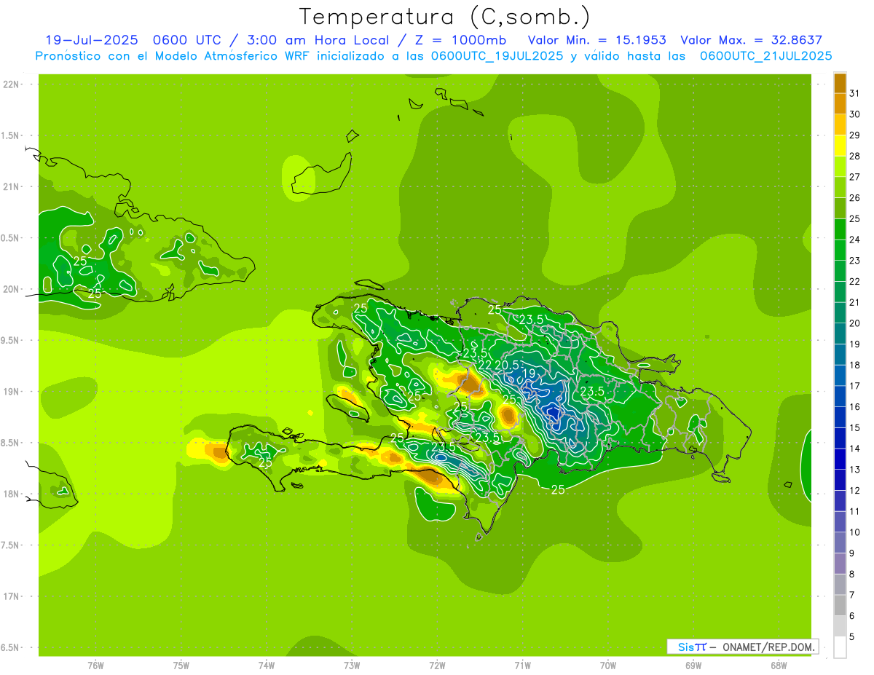Click the '22' contour label on the map

(x=484, y=365)
